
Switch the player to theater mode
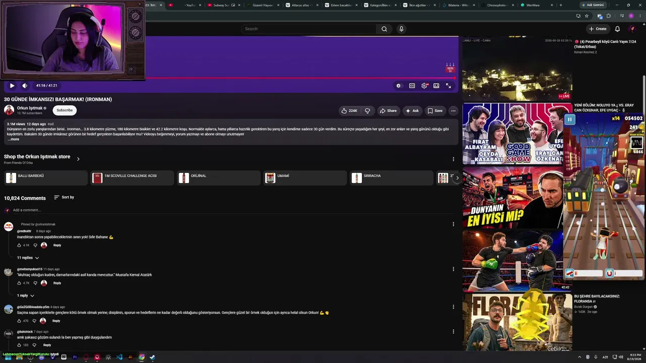pyautogui.click(x=436, y=86)
